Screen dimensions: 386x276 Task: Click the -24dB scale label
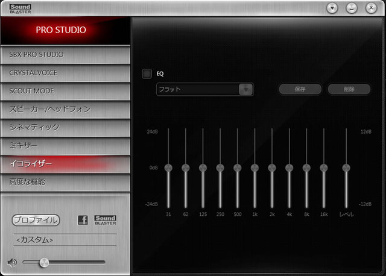(151, 204)
